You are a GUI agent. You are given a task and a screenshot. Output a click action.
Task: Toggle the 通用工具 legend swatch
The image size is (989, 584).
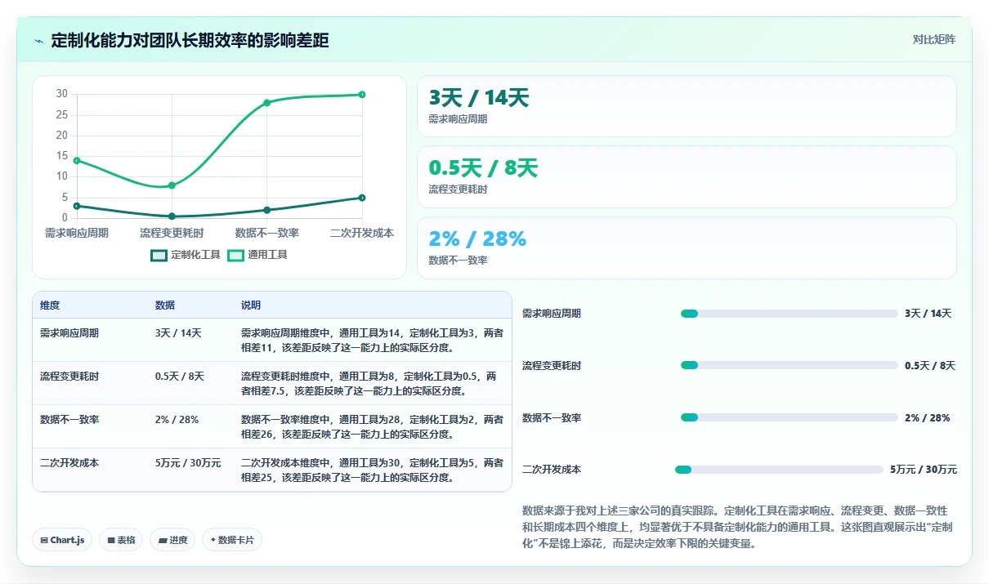pos(235,255)
